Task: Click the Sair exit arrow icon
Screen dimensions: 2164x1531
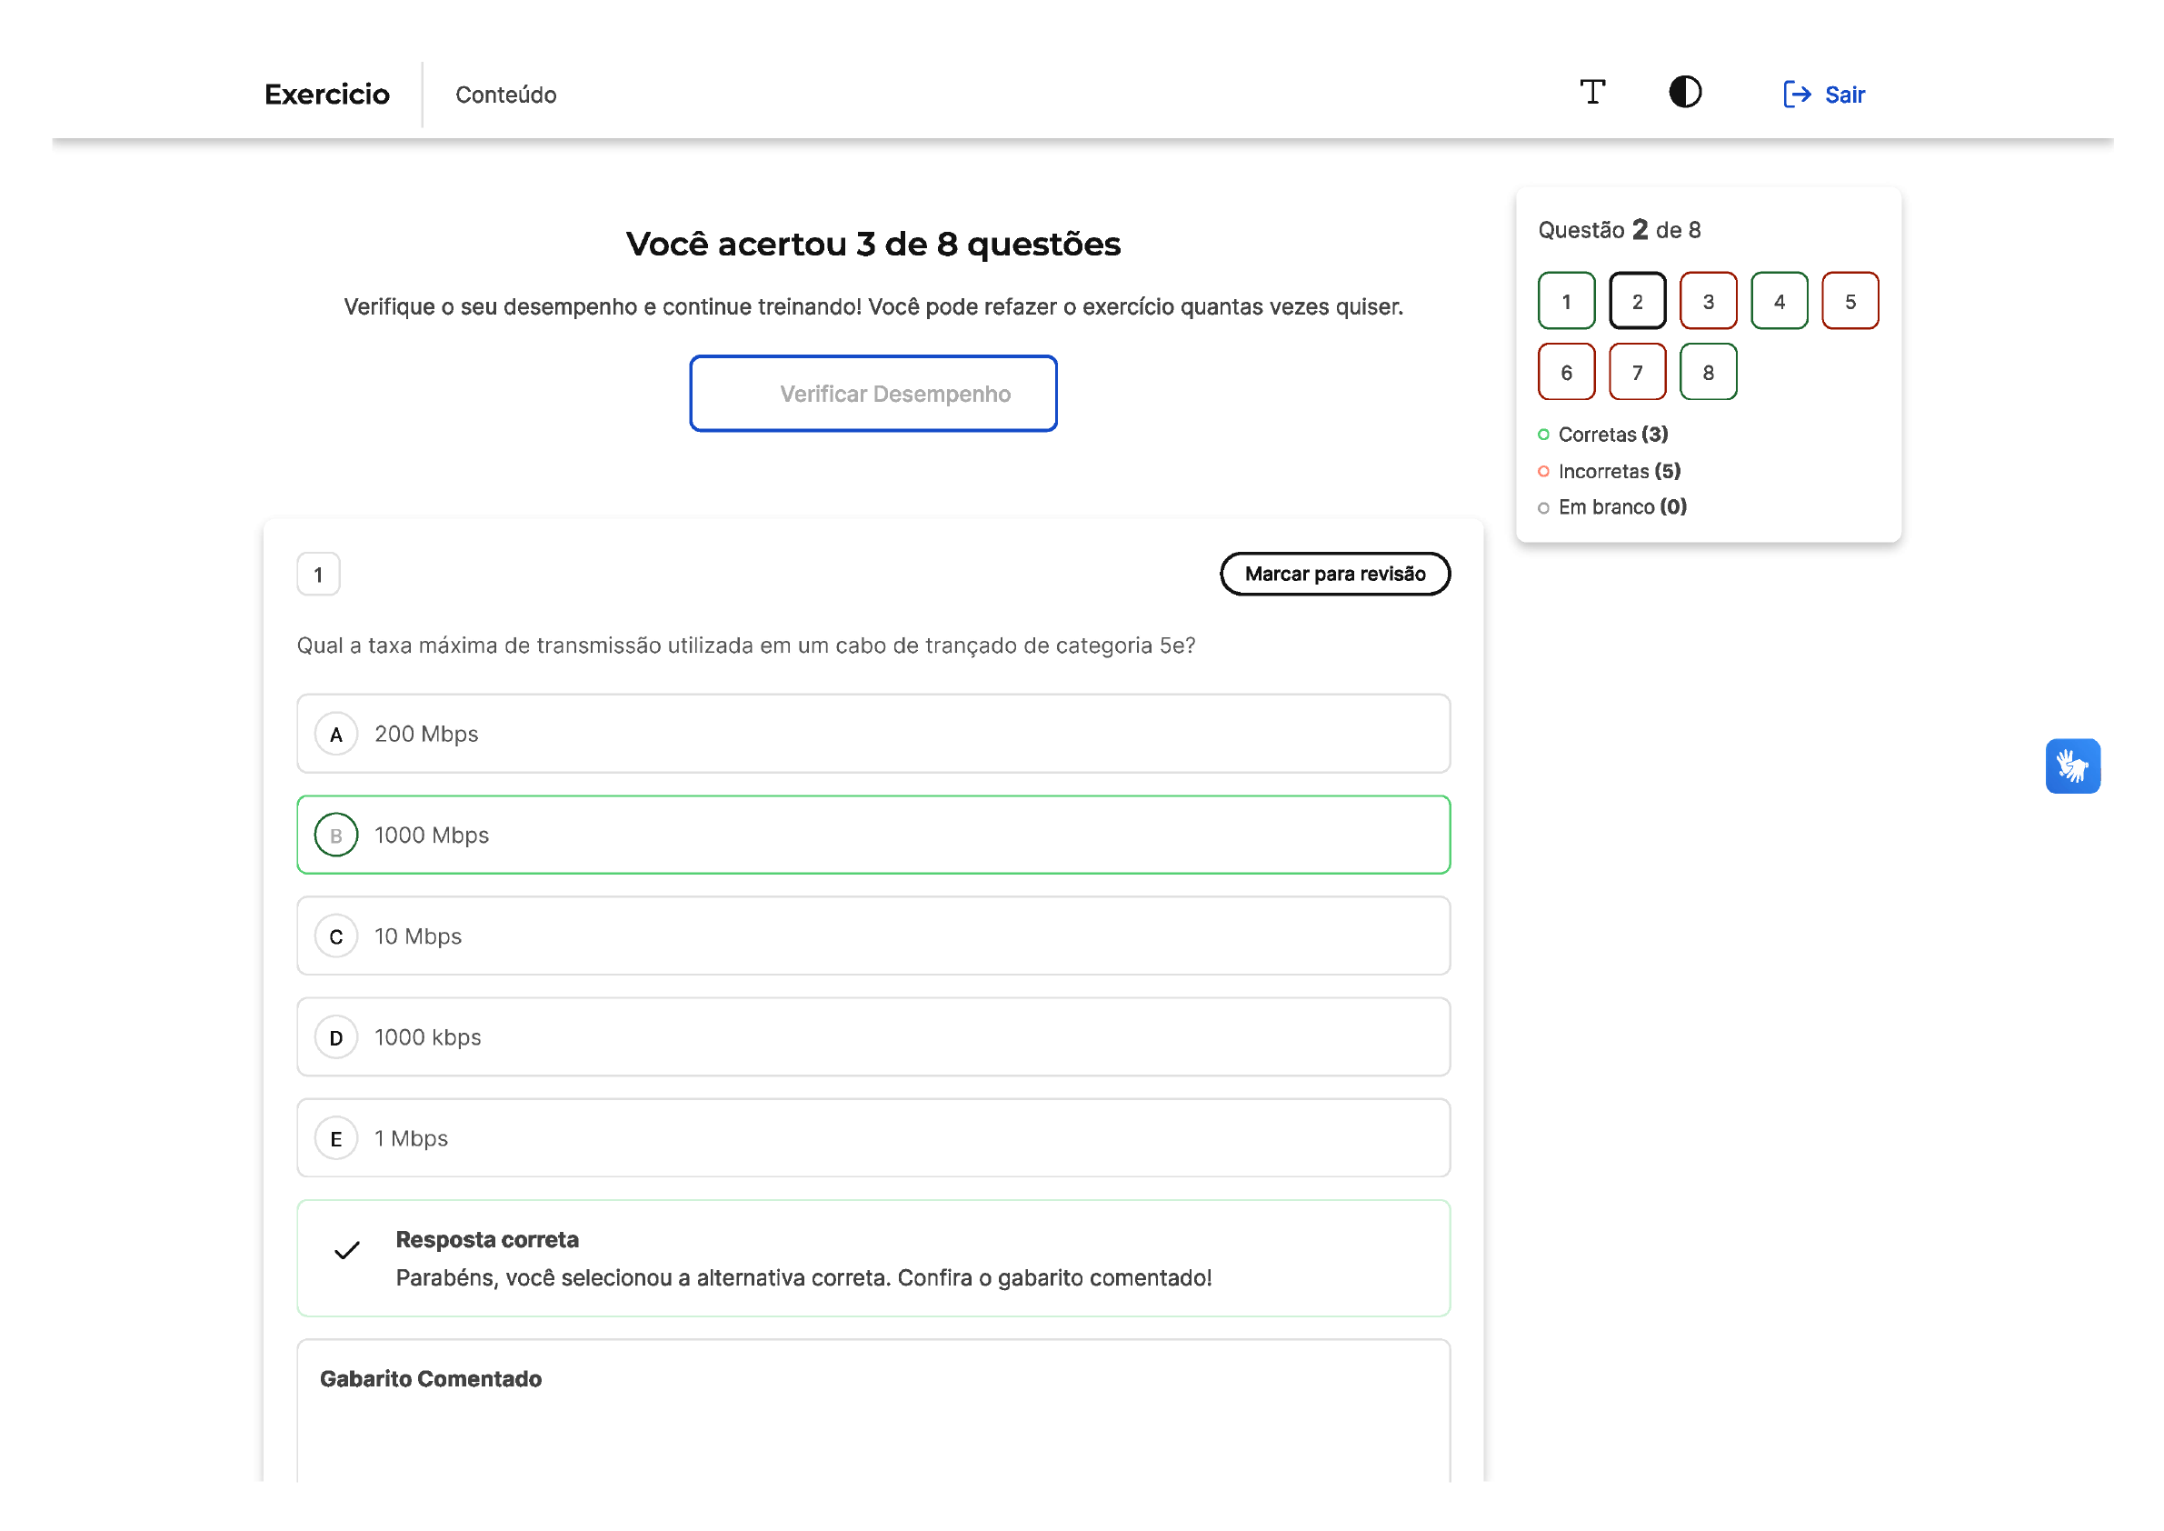Action: [1797, 95]
